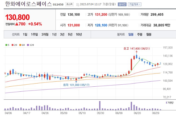
Task: Click the 최저 101,000 (05/17) chart marker
Action: tap(76, 85)
